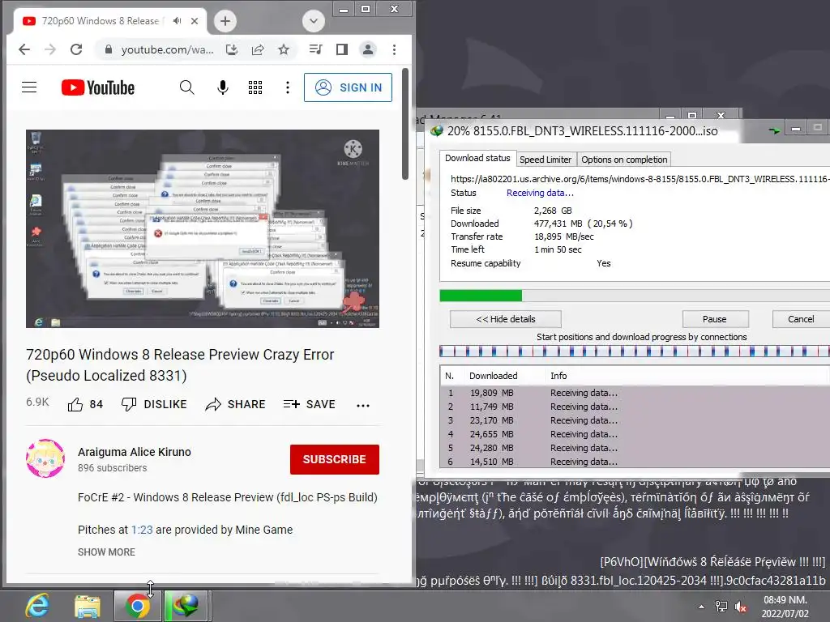830x622 pixels.
Task: Switch to Speed Limiter tab
Action: coord(545,160)
